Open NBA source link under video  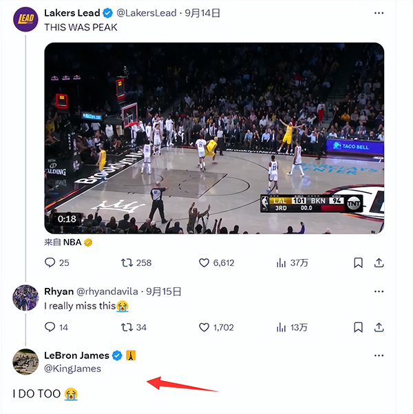tap(72, 242)
